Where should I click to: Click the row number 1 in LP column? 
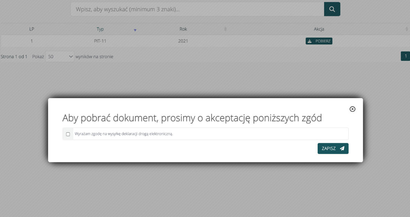[32, 41]
